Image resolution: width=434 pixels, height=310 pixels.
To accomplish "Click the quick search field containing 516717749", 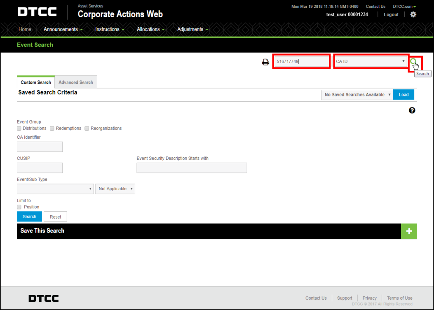I will tap(301, 61).
